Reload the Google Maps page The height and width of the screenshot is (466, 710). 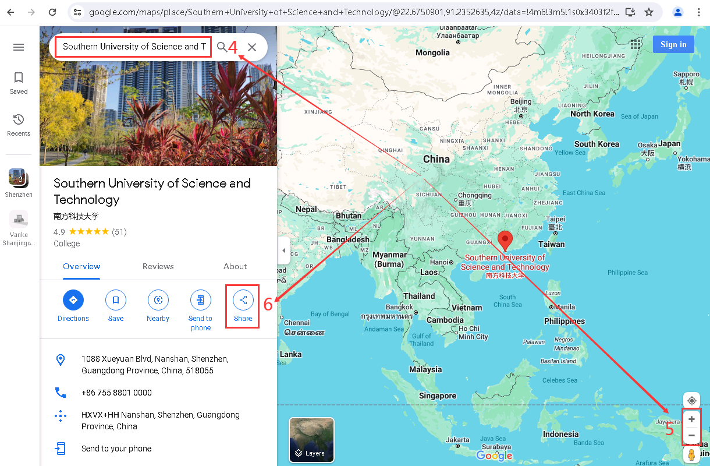[x=52, y=12]
